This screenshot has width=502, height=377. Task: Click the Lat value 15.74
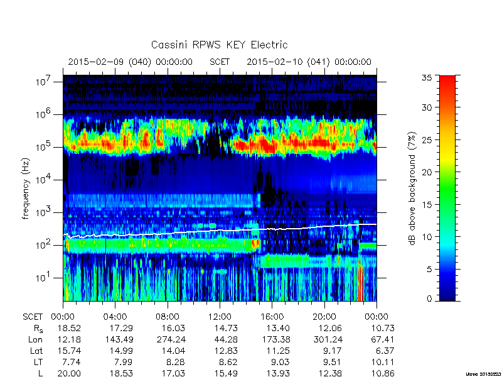[x=69, y=351]
